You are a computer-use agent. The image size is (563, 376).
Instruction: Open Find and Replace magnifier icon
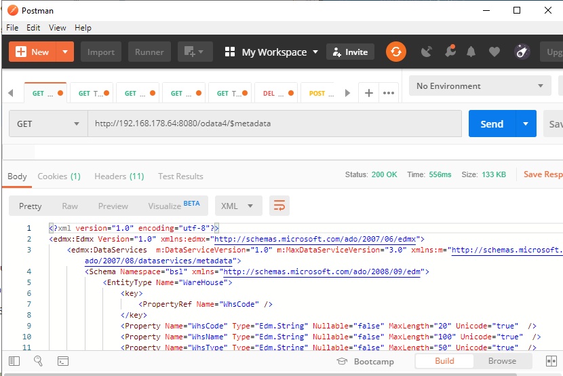tap(39, 361)
